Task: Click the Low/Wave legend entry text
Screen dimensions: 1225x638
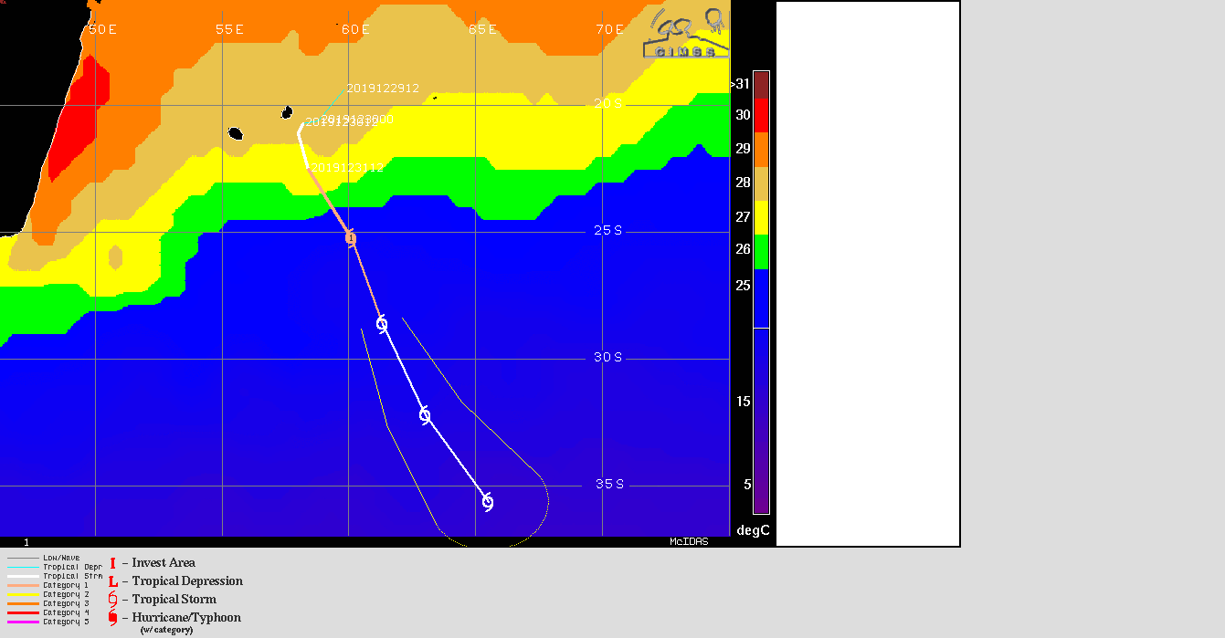Action: coord(61,558)
